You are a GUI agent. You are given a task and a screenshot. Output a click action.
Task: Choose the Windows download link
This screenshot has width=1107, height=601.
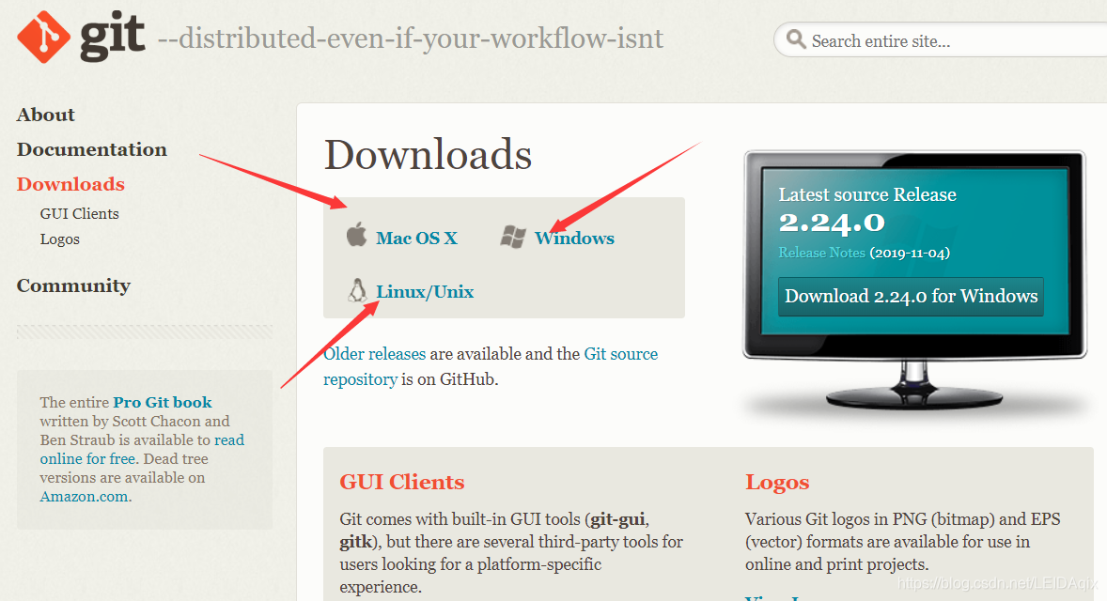point(574,238)
